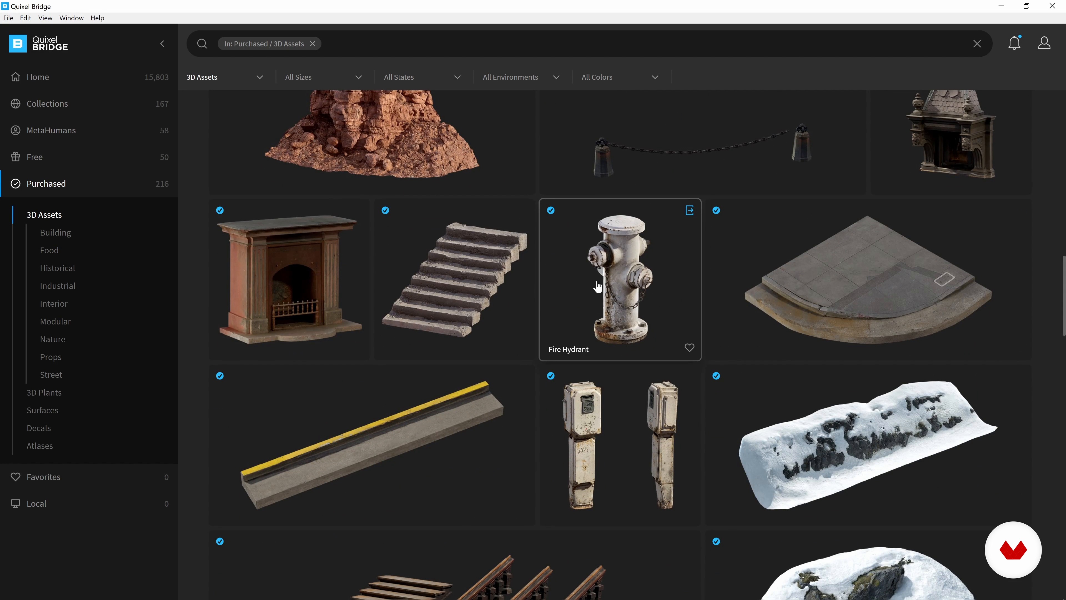Export the Fire Hydrant asset icon
Viewport: 1066px width, 600px height.
(x=689, y=210)
